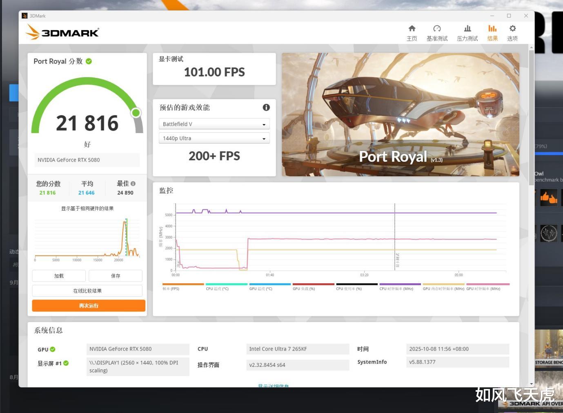
Task: Click the green check beside Port Royal 分数
Action: pyautogui.click(x=89, y=61)
